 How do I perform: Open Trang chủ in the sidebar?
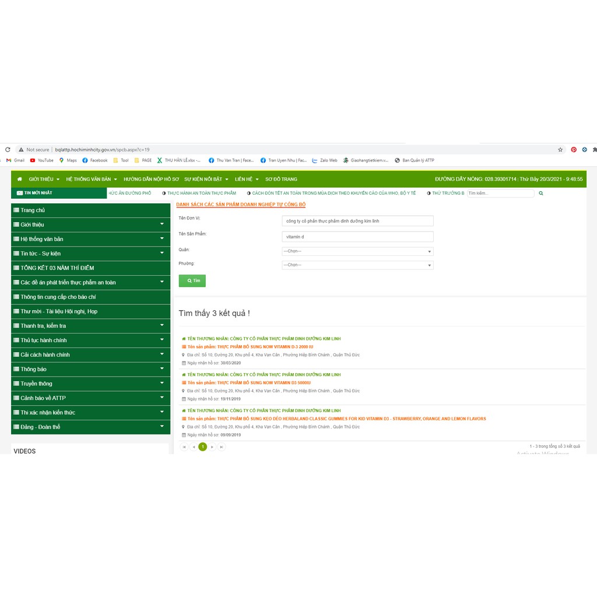coord(33,210)
